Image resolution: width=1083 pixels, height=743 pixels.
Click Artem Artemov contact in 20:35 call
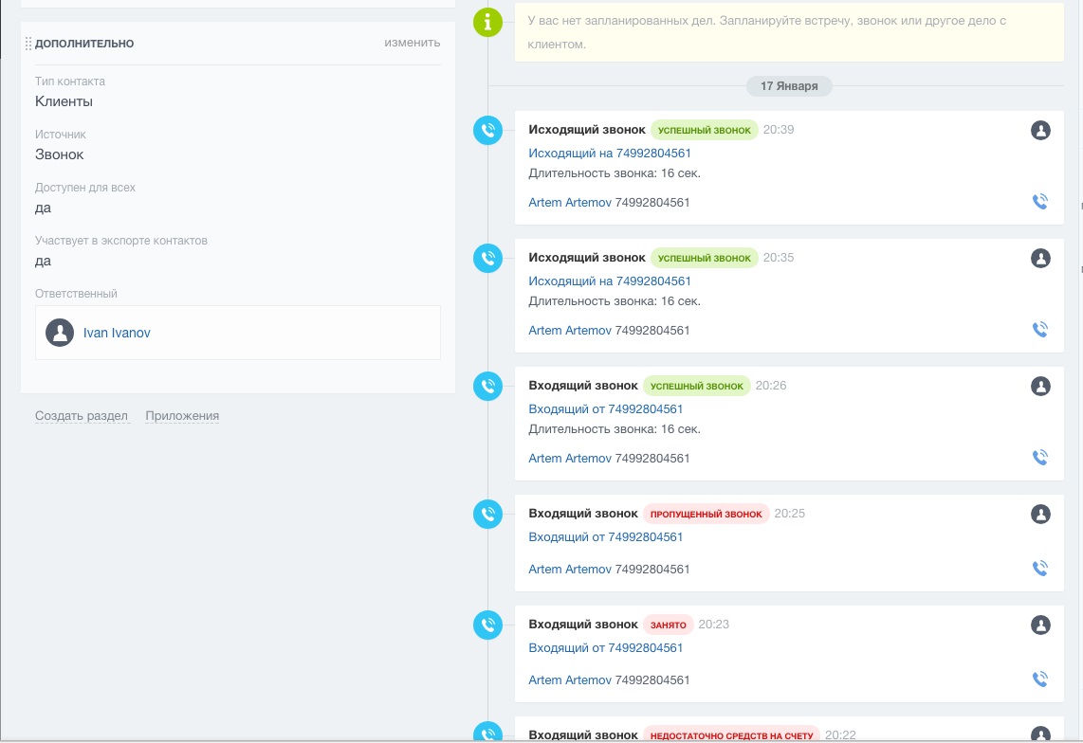tap(570, 330)
